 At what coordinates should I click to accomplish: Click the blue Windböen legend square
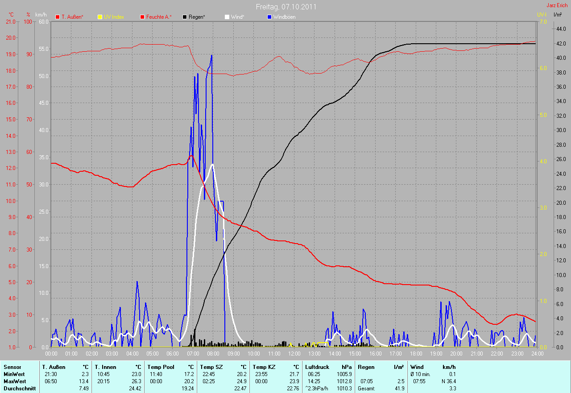pos(269,17)
